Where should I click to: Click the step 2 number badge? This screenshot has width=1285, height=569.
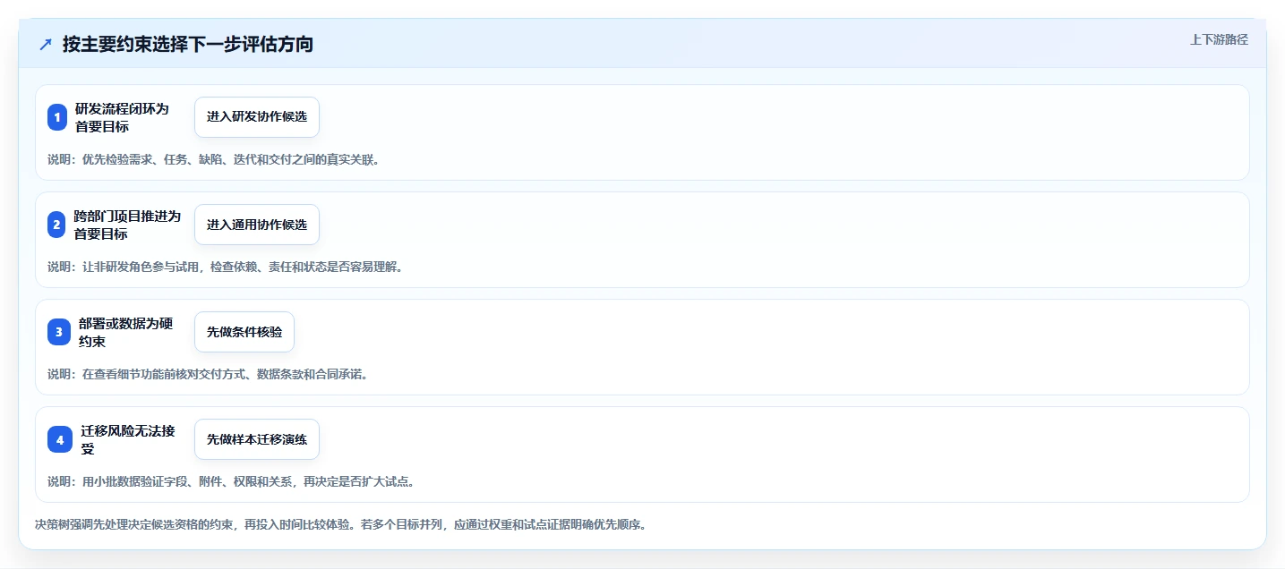(57, 225)
